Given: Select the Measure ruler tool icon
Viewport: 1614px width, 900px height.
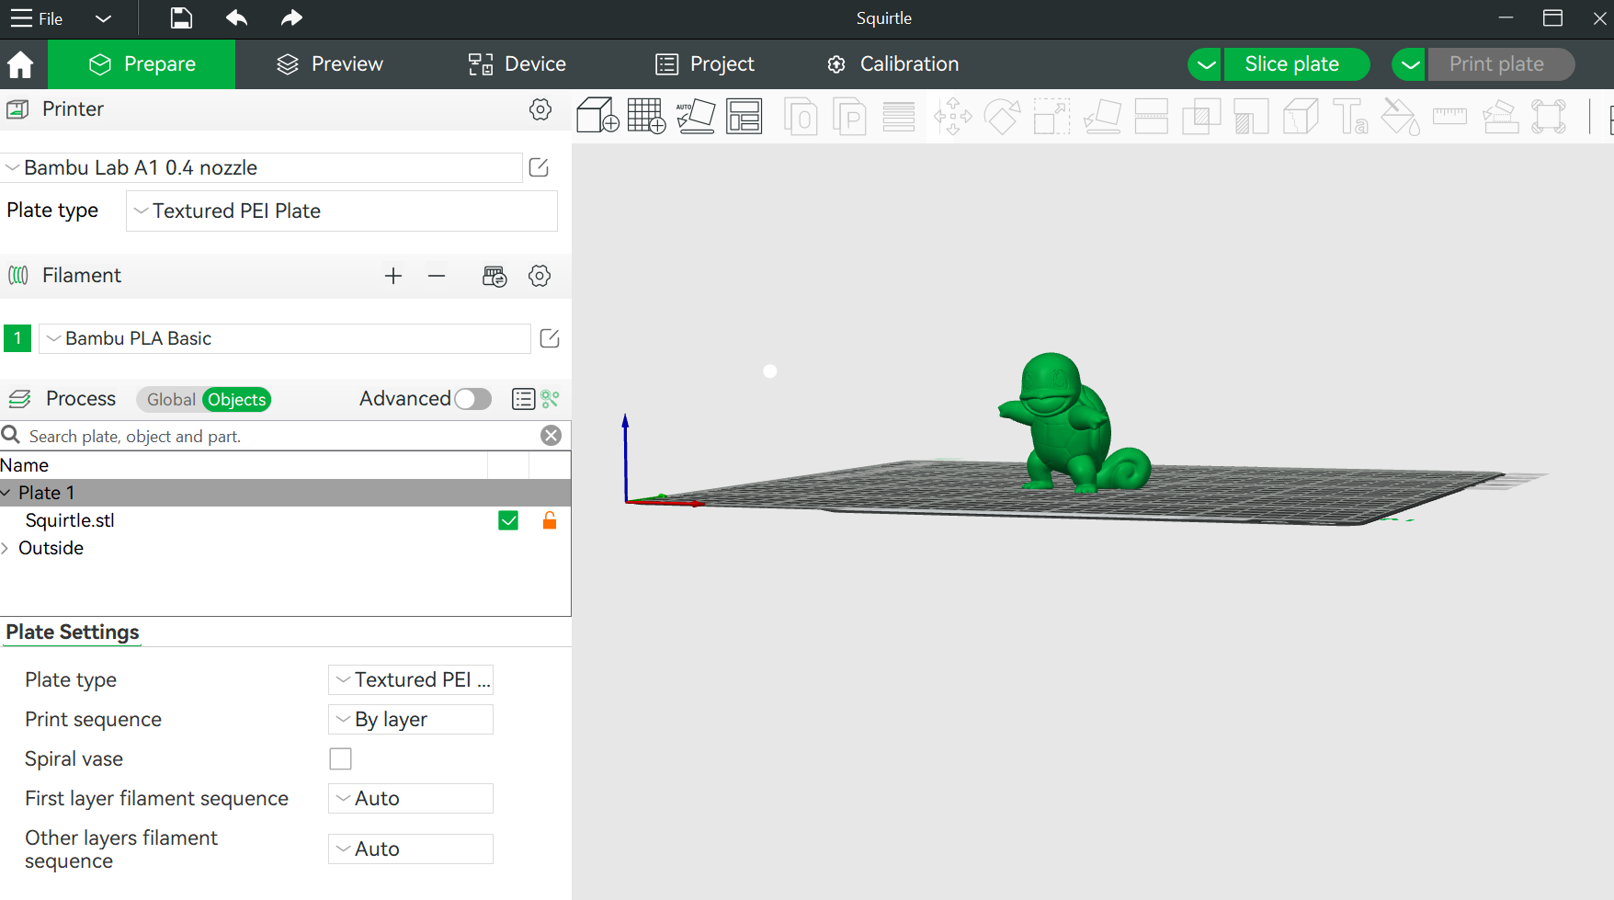Looking at the screenshot, I should tap(1449, 116).
